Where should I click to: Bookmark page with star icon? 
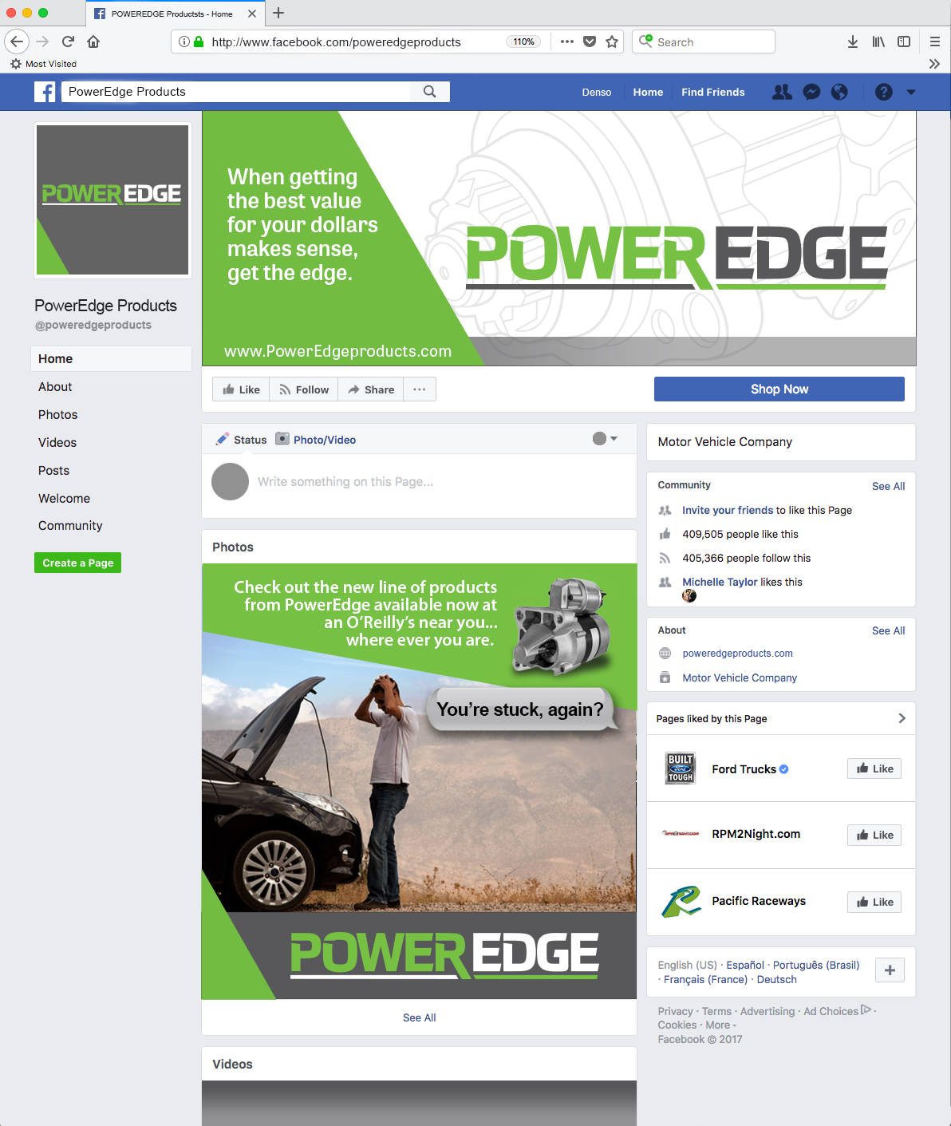[x=612, y=41]
